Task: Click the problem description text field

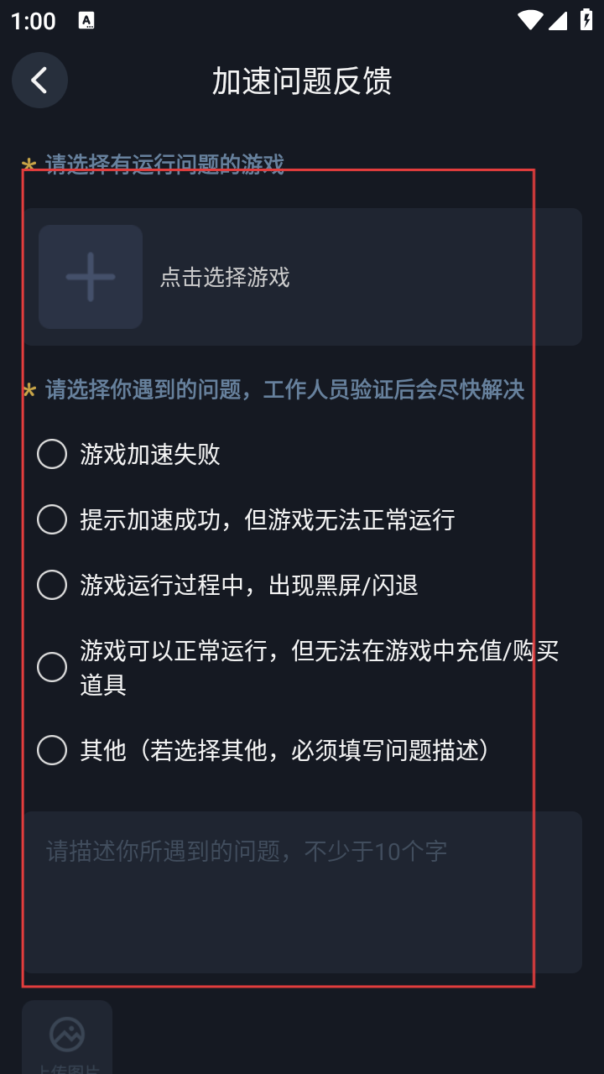Action: [302, 891]
